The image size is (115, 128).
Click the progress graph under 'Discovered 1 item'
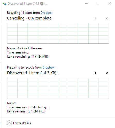point(58,88)
